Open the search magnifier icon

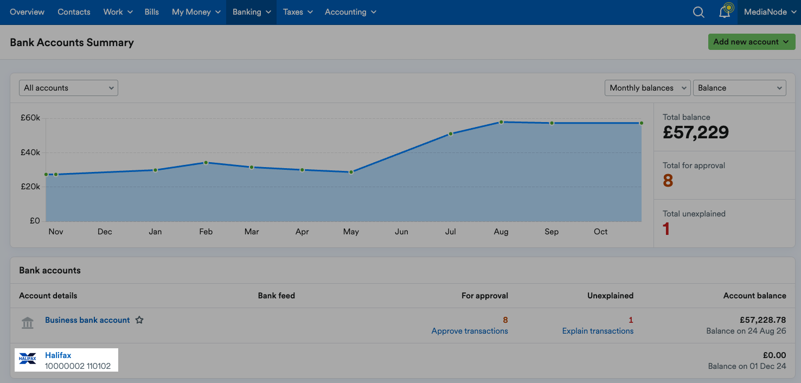(699, 12)
